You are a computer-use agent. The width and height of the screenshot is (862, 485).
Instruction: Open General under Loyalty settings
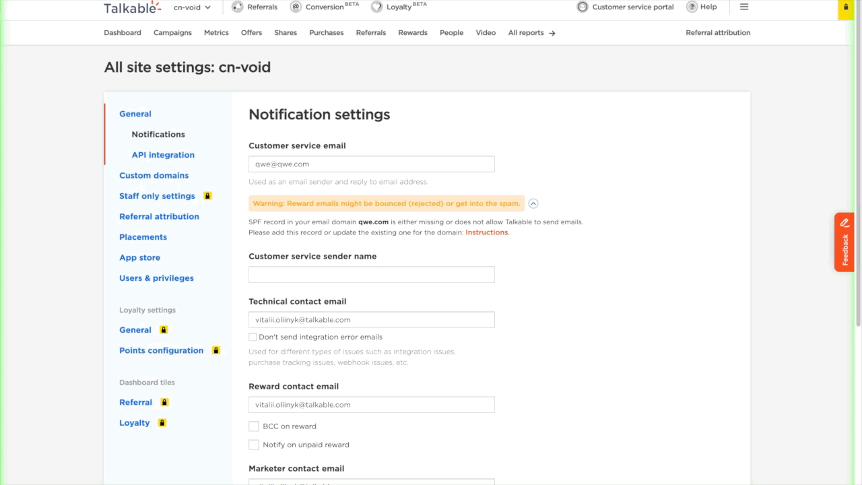click(x=135, y=330)
